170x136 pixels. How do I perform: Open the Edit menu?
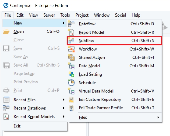20,15
